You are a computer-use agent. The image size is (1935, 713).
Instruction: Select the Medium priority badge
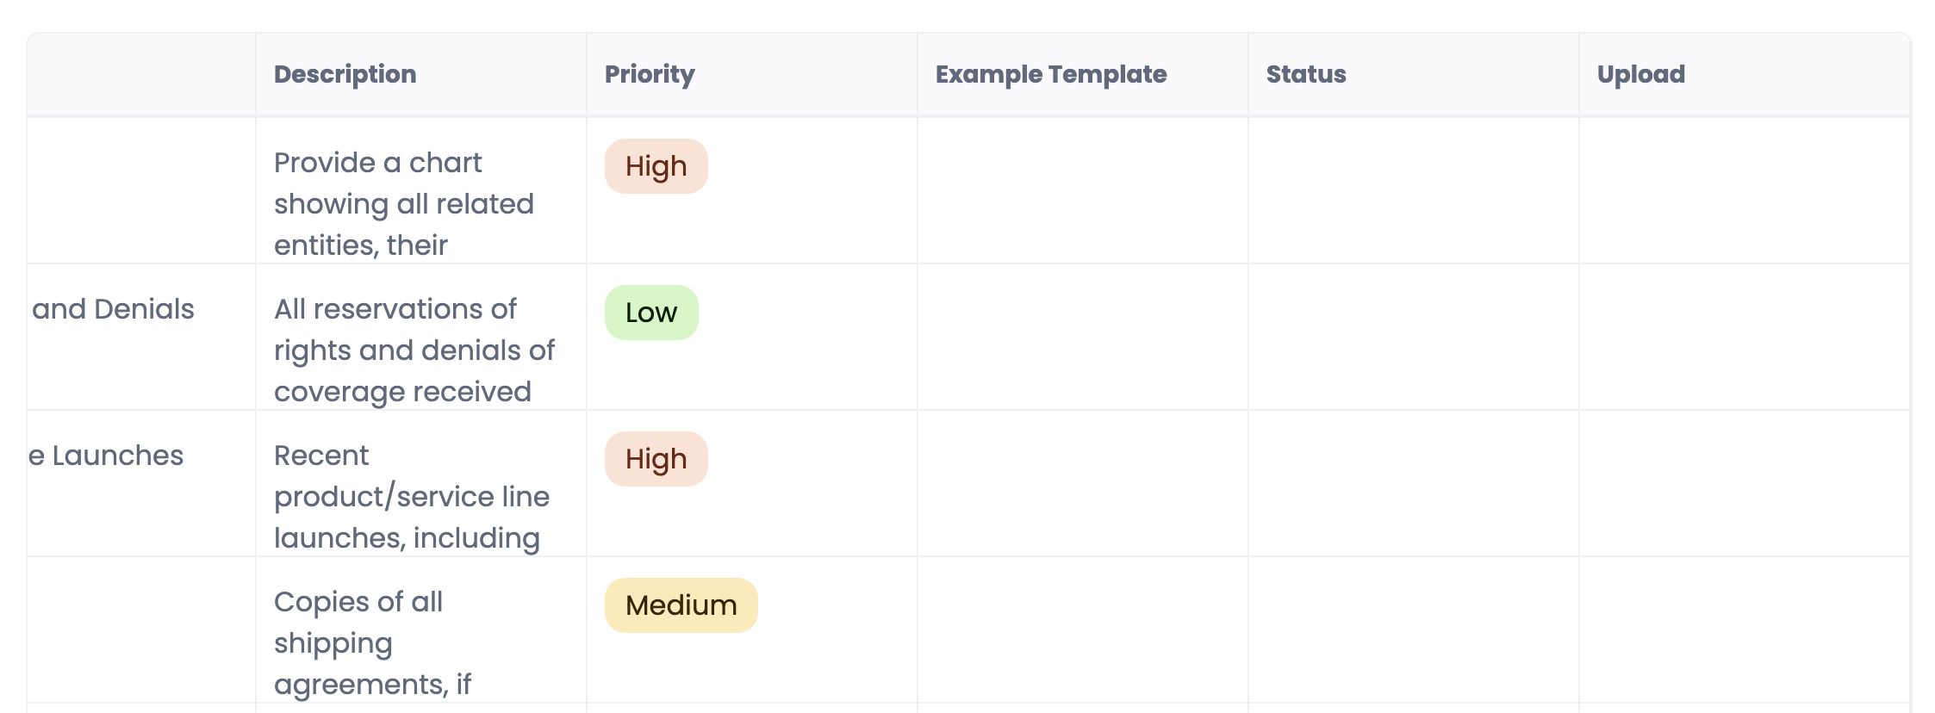[x=681, y=605]
